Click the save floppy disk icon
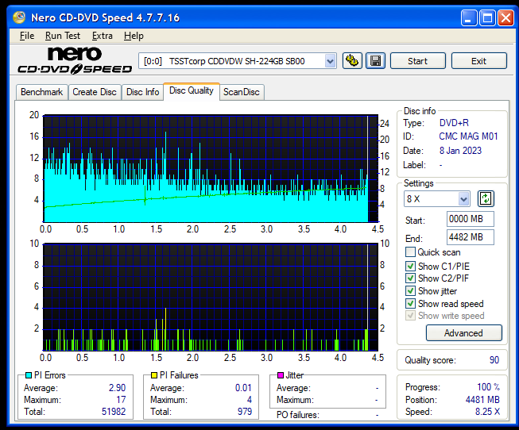Image resolution: width=519 pixels, height=430 pixels. click(x=375, y=61)
